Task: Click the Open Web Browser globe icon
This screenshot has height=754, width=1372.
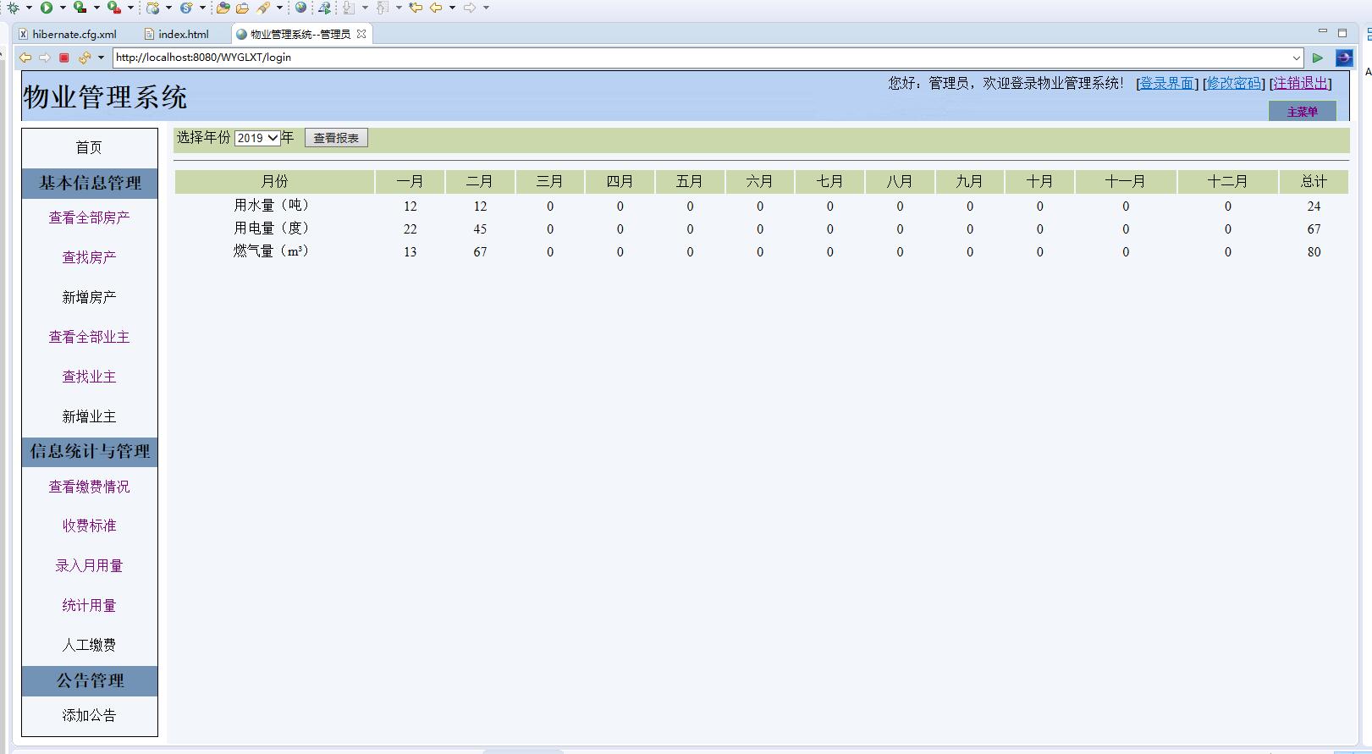Action: (300, 8)
